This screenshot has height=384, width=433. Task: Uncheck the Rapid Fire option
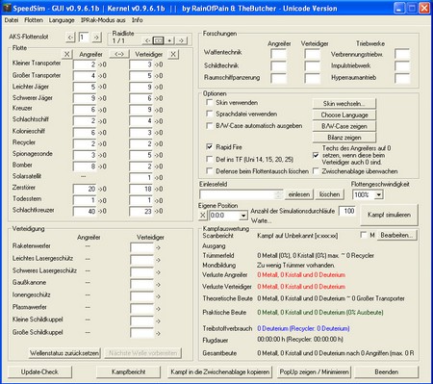pyautogui.click(x=210, y=147)
